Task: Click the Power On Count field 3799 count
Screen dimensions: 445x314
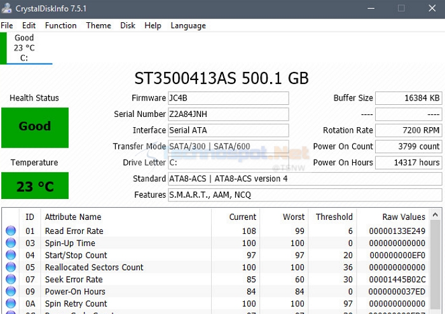Action: point(409,146)
